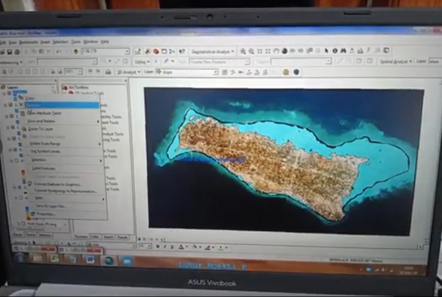Open the Geostatistical Analyst dropdown menu
This screenshot has width=442, height=297.
pyautogui.click(x=213, y=52)
